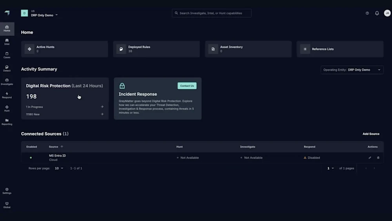Screen dimensions: 392x221
Task: Open the Respond lightning icon
Action: tap(7, 95)
